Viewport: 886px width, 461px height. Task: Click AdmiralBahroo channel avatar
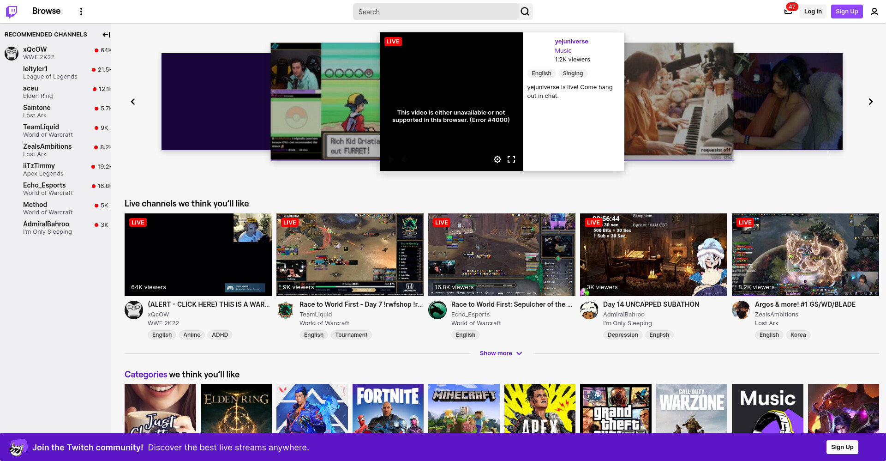pyautogui.click(x=589, y=310)
